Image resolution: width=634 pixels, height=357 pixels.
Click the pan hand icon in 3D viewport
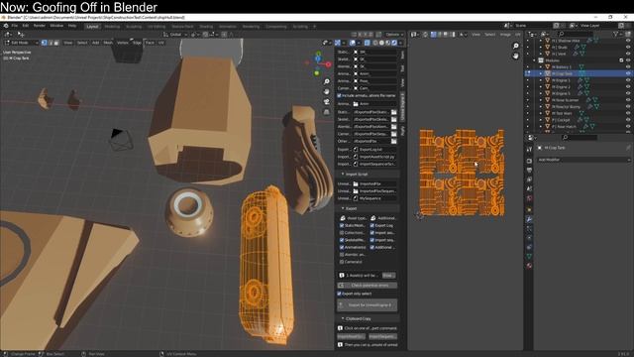(327, 92)
